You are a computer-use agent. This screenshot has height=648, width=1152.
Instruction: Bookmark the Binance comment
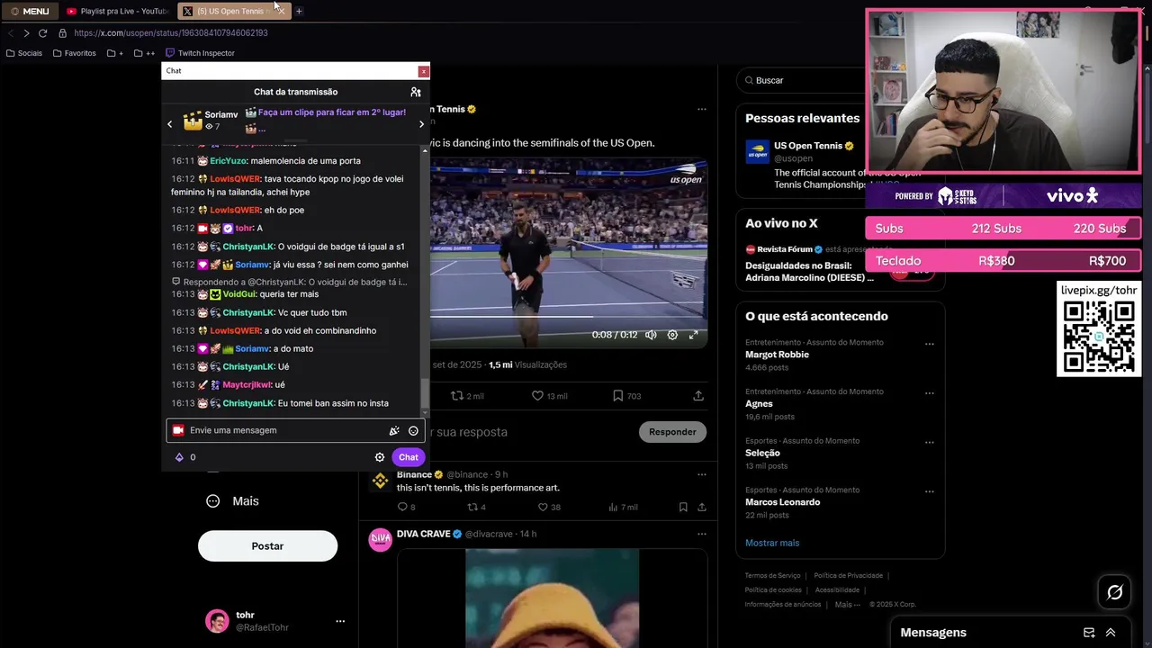tap(683, 507)
